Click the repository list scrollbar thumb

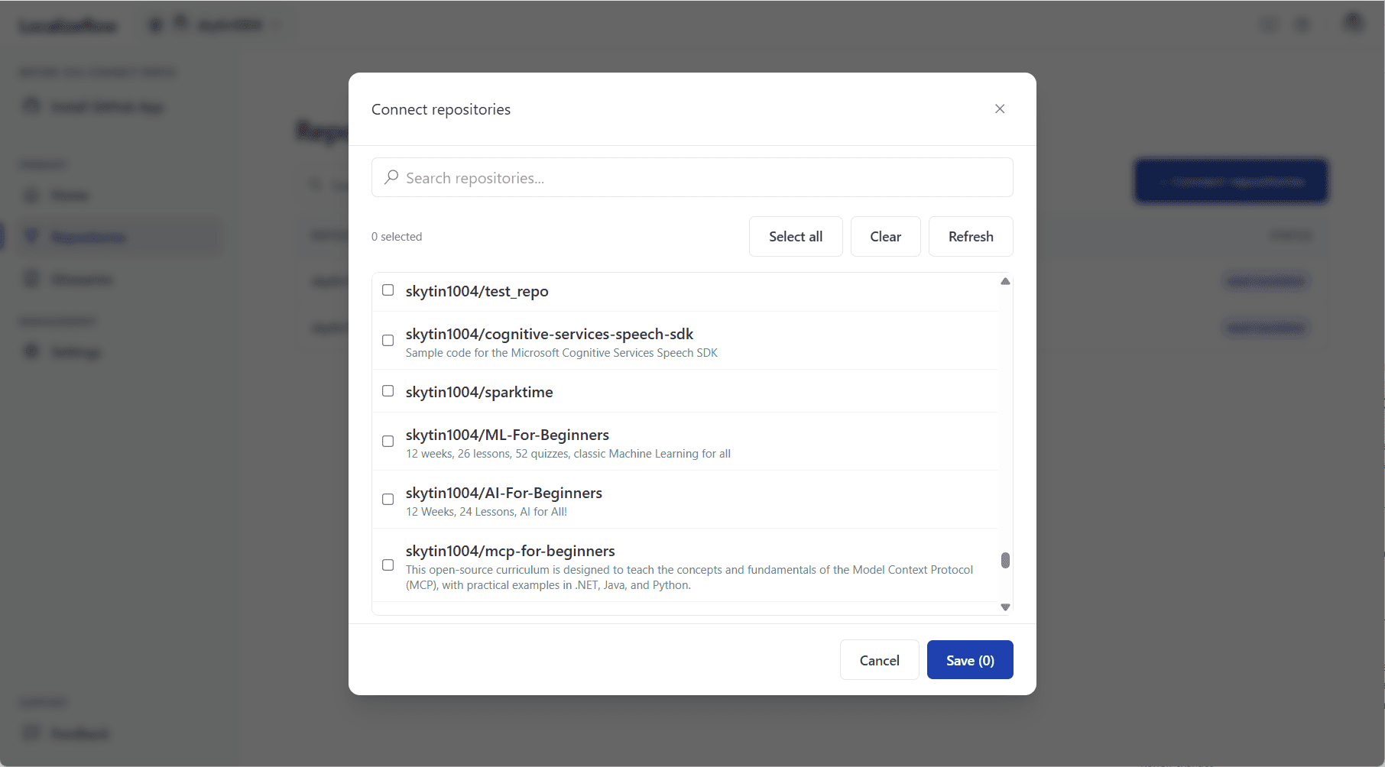point(1005,561)
